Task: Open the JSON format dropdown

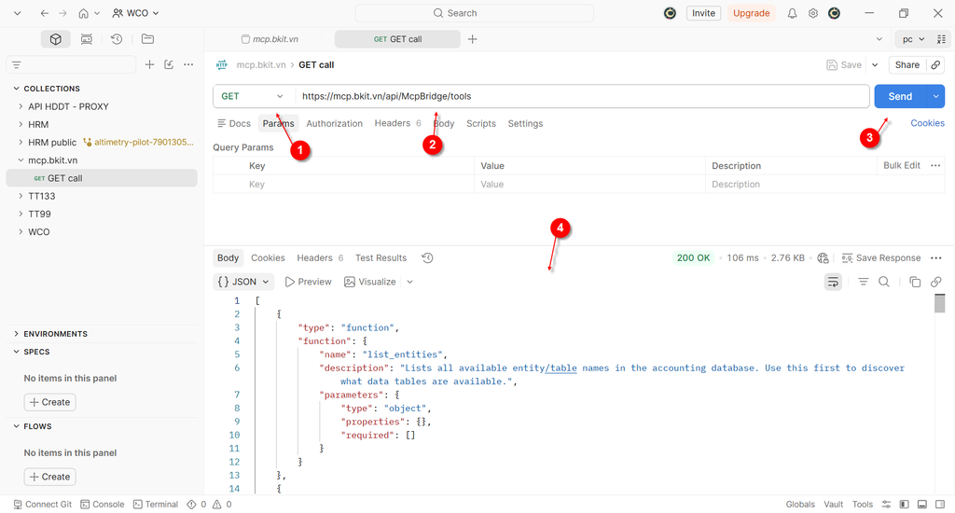Action: click(243, 282)
